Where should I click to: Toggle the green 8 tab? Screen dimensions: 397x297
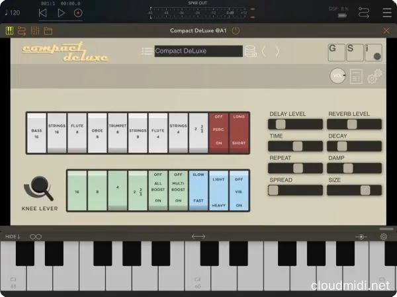[97, 191]
